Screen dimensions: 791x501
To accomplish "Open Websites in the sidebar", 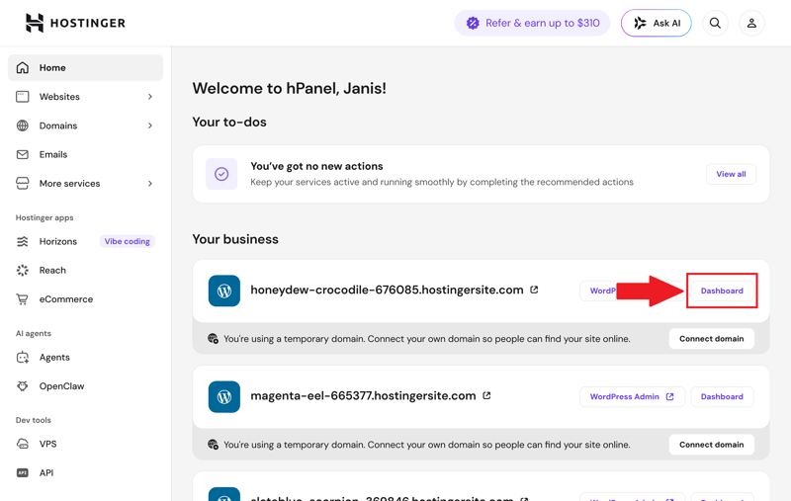I will 85,96.
